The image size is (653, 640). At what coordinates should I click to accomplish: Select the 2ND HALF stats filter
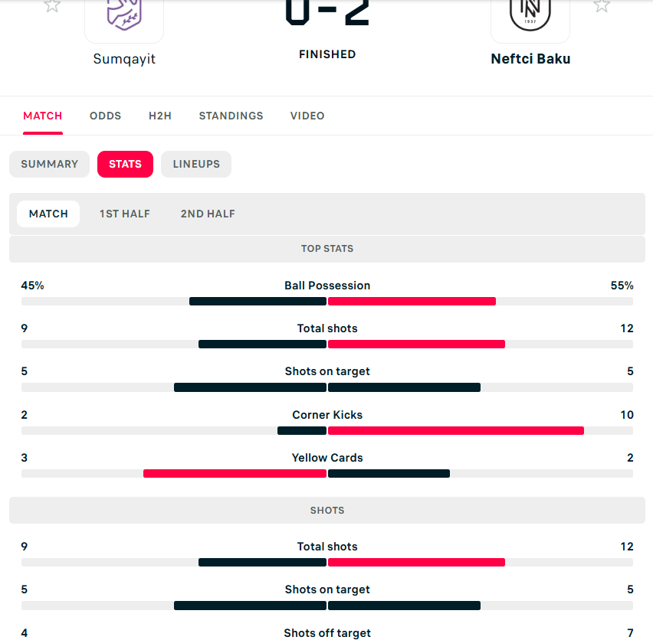[x=208, y=214]
